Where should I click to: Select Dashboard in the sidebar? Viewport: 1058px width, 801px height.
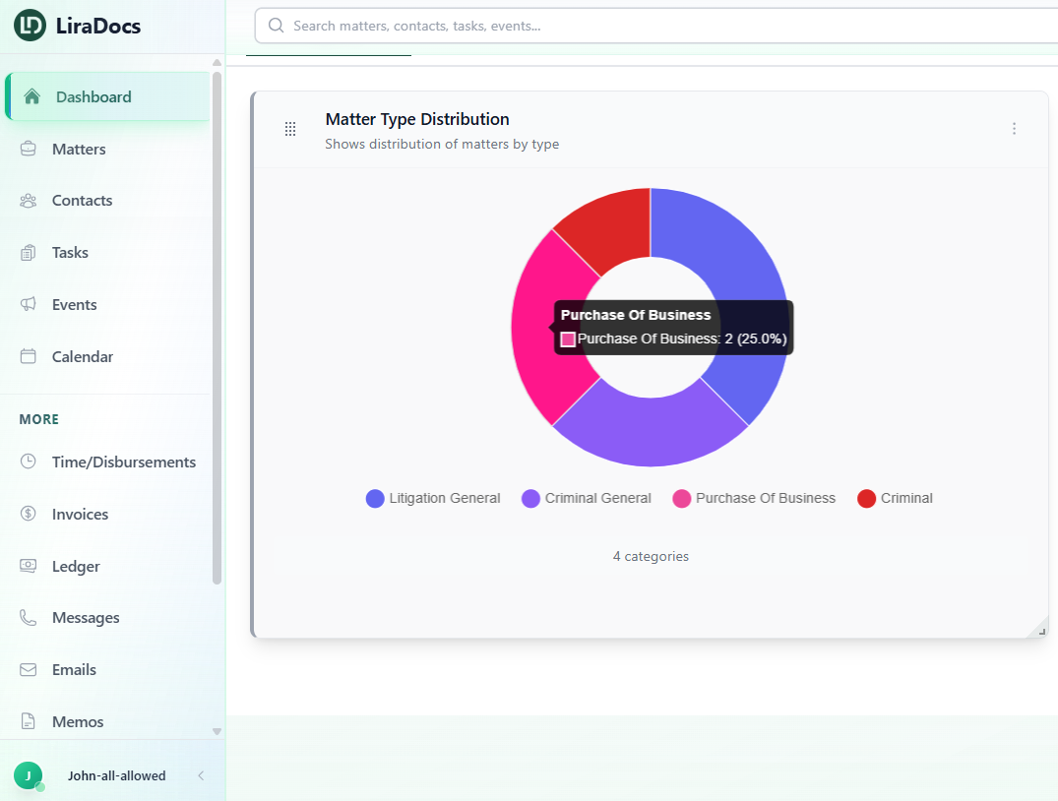(x=93, y=97)
